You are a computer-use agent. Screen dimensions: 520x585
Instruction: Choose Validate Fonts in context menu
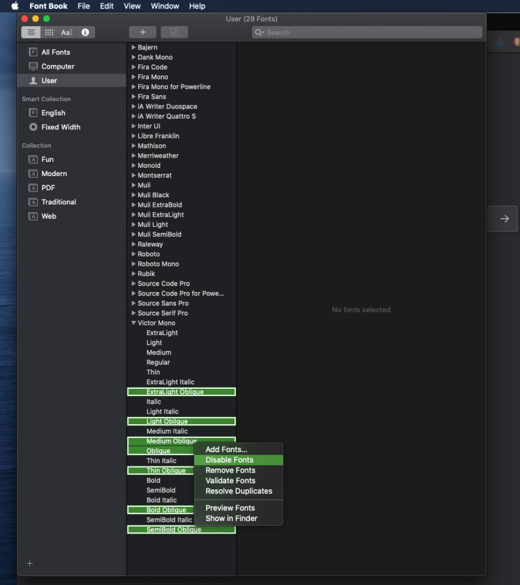point(238,481)
